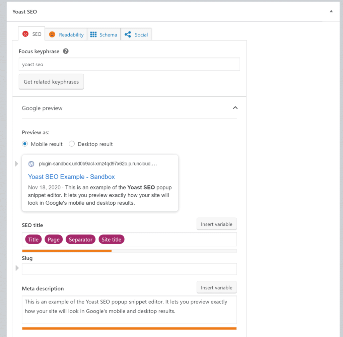Select the Site title variable pill
343x337 pixels.
pyautogui.click(x=111, y=239)
